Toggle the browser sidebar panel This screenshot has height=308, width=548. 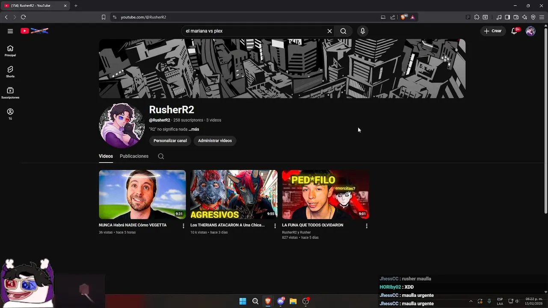tap(507, 17)
